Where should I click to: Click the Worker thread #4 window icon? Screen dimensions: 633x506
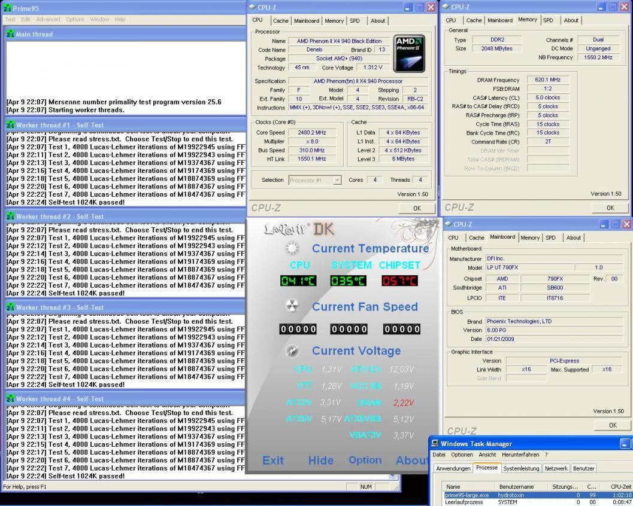click(11, 399)
